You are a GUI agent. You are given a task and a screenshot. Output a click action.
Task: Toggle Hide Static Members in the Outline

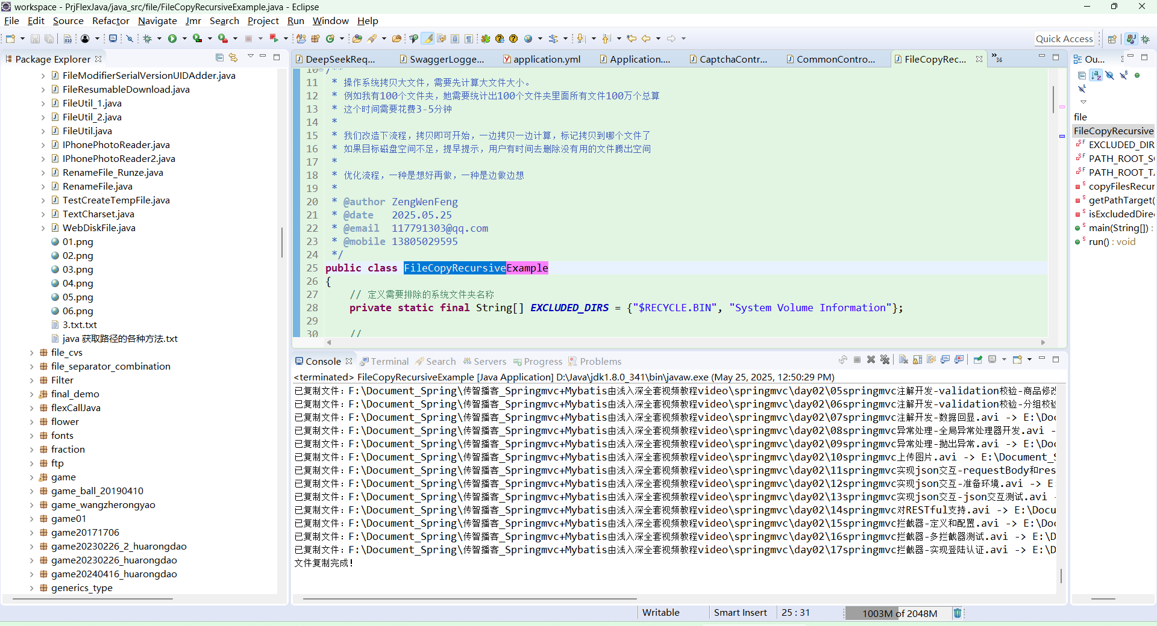coord(1124,76)
